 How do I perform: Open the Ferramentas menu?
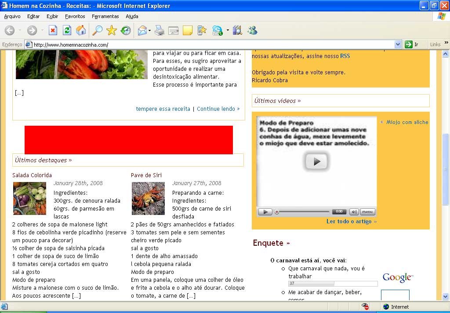(x=105, y=16)
